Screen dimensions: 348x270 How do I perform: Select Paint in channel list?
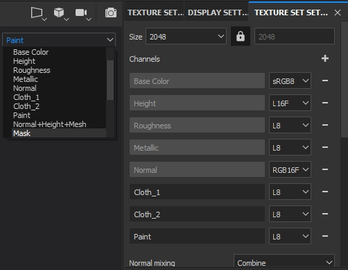tap(59, 115)
